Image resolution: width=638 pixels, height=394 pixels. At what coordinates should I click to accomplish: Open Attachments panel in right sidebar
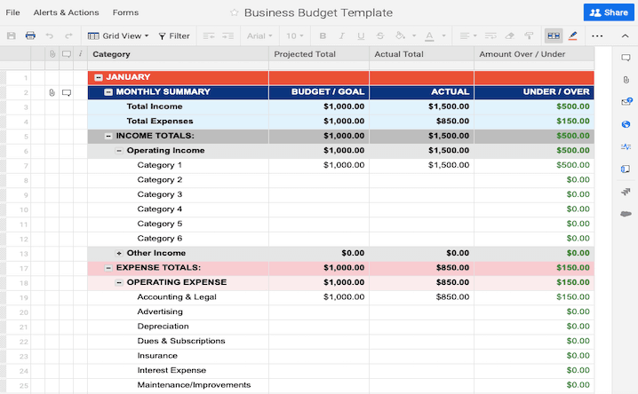tap(626, 80)
